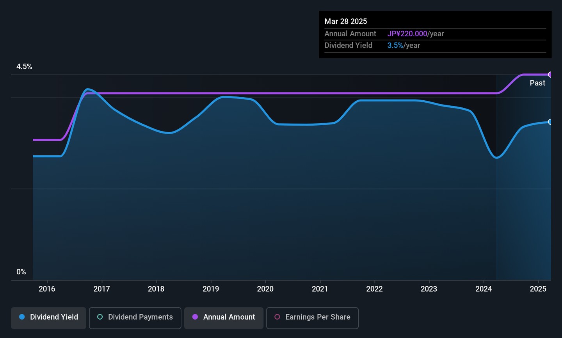Click the 0% y-axis label
Screen dimensions: 562x338
[21, 272]
